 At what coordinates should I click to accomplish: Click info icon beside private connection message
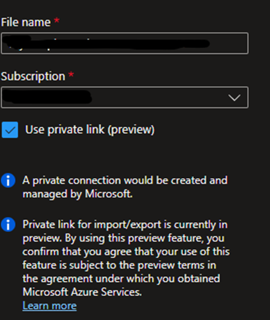coord(8,180)
